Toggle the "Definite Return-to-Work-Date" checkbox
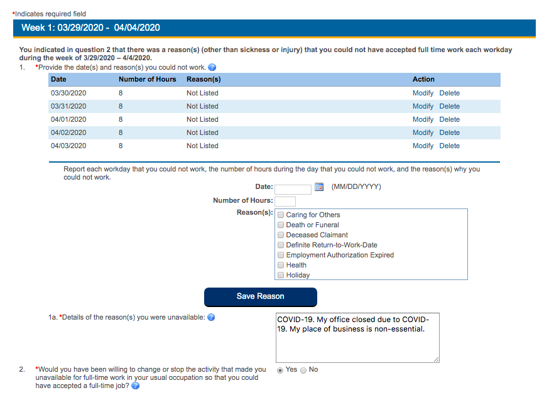The width and height of the screenshot is (554, 405). pyautogui.click(x=280, y=244)
